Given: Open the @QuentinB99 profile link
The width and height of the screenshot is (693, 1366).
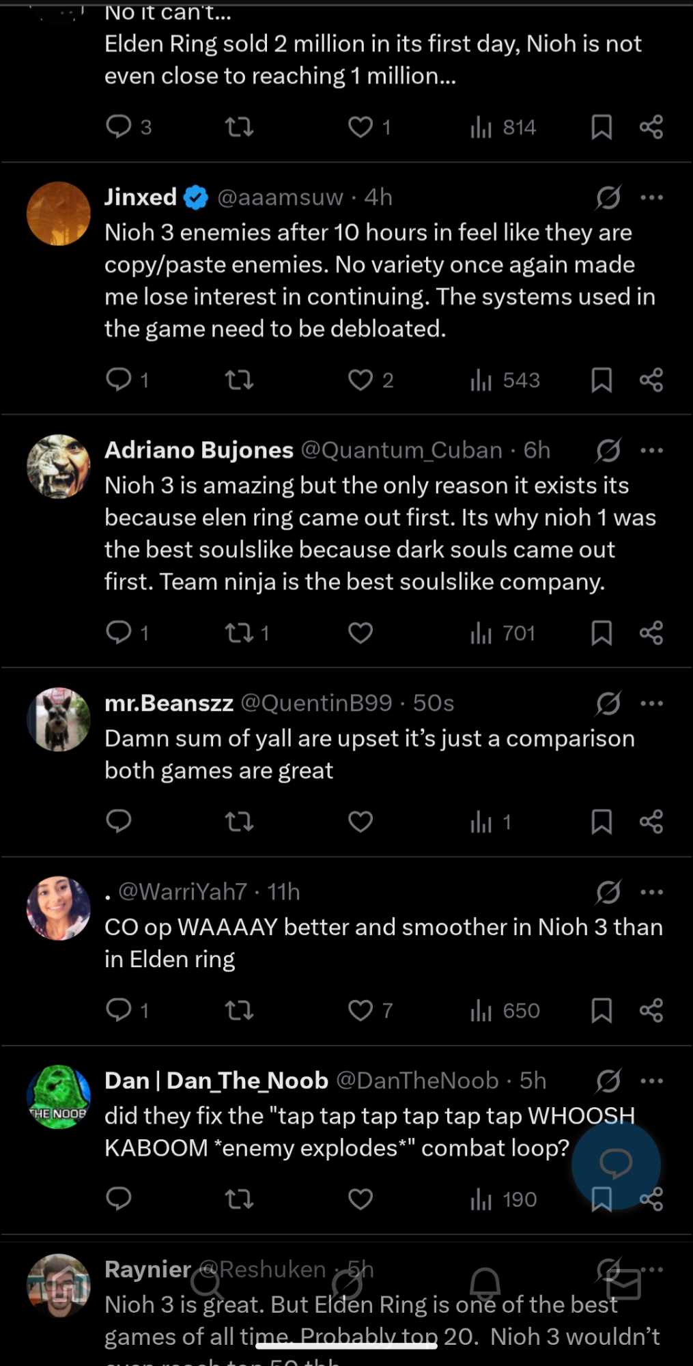Looking at the screenshot, I should pos(316,703).
